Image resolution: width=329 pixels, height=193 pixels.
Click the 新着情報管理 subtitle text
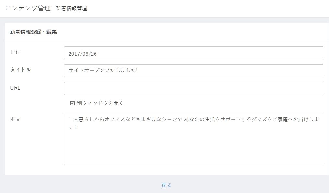[71, 8]
